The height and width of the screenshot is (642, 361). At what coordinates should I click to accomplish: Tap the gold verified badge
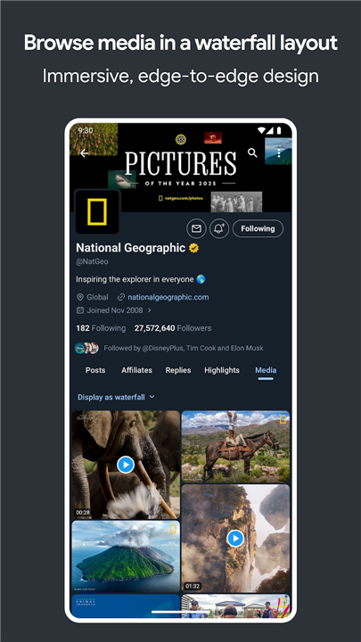194,248
